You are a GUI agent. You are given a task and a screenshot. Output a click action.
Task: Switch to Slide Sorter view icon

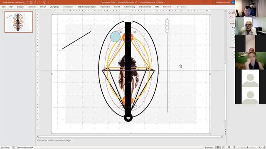[x=224, y=147]
